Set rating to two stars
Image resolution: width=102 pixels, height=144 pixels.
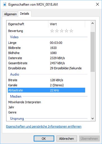coord(57,31)
